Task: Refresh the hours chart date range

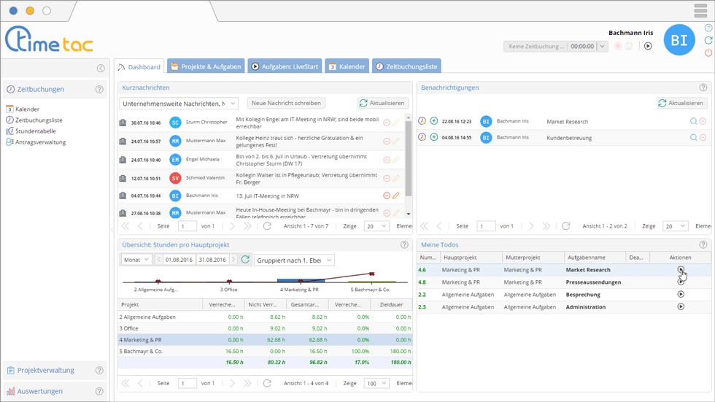Action: click(245, 260)
